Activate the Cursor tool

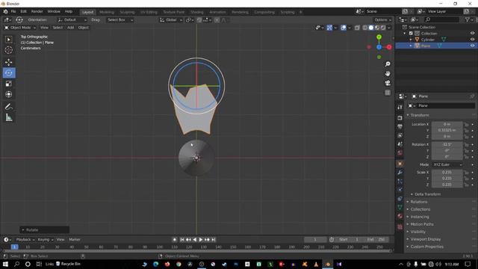point(8,50)
